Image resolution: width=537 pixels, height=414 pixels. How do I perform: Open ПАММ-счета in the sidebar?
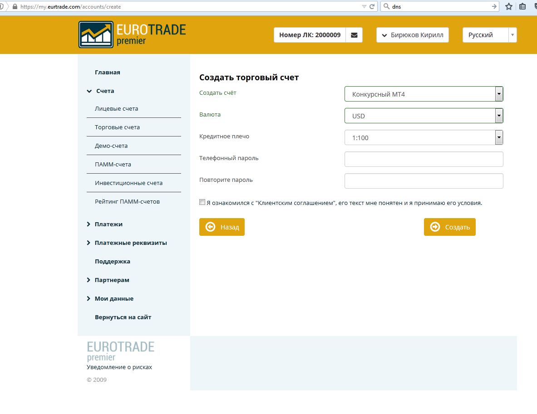tap(113, 164)
